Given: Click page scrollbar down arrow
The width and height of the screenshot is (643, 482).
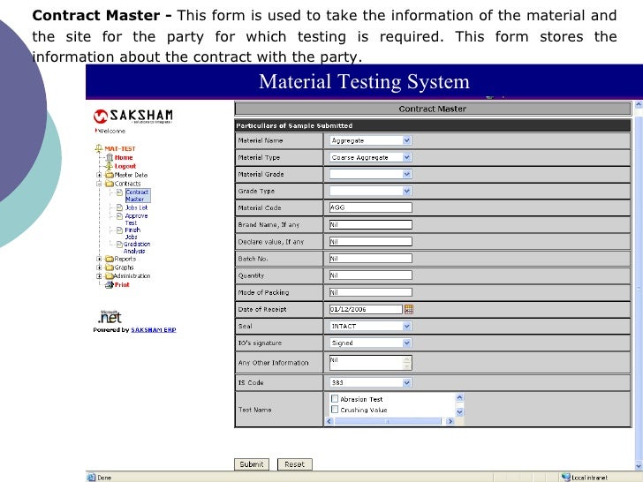Looking at the screenshot, I should tap(639, 466).
